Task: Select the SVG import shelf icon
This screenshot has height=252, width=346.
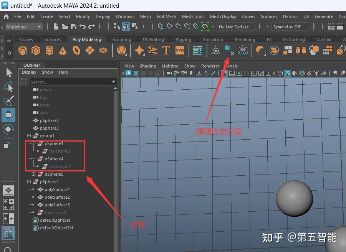Action: pos(180,50)
